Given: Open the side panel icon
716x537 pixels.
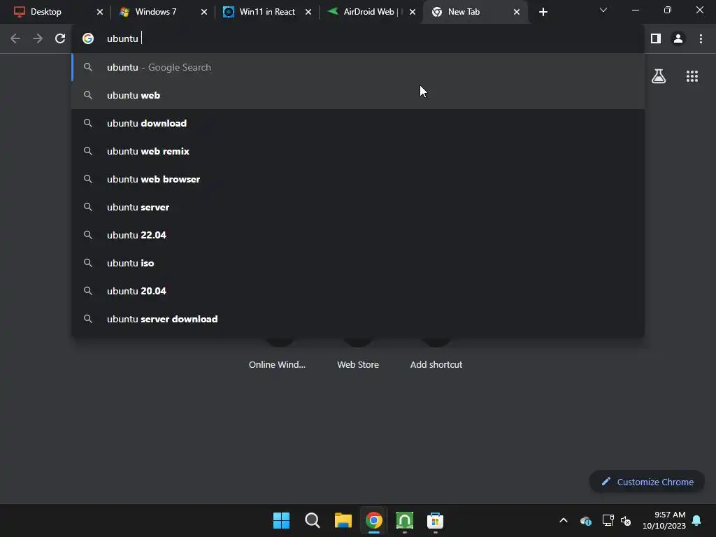Looking at the screenshot, I should (x=656, y=39).
